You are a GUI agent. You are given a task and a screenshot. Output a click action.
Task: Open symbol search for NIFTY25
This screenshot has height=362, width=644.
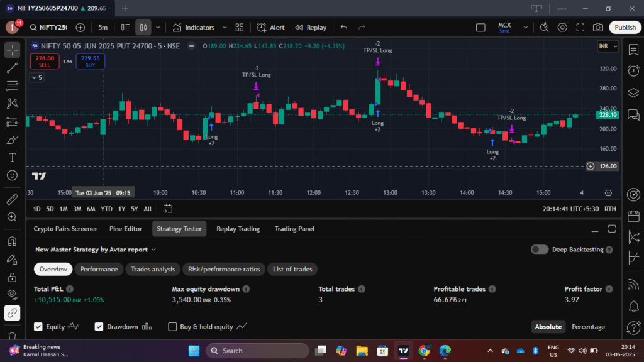click(x=48, y=28)
